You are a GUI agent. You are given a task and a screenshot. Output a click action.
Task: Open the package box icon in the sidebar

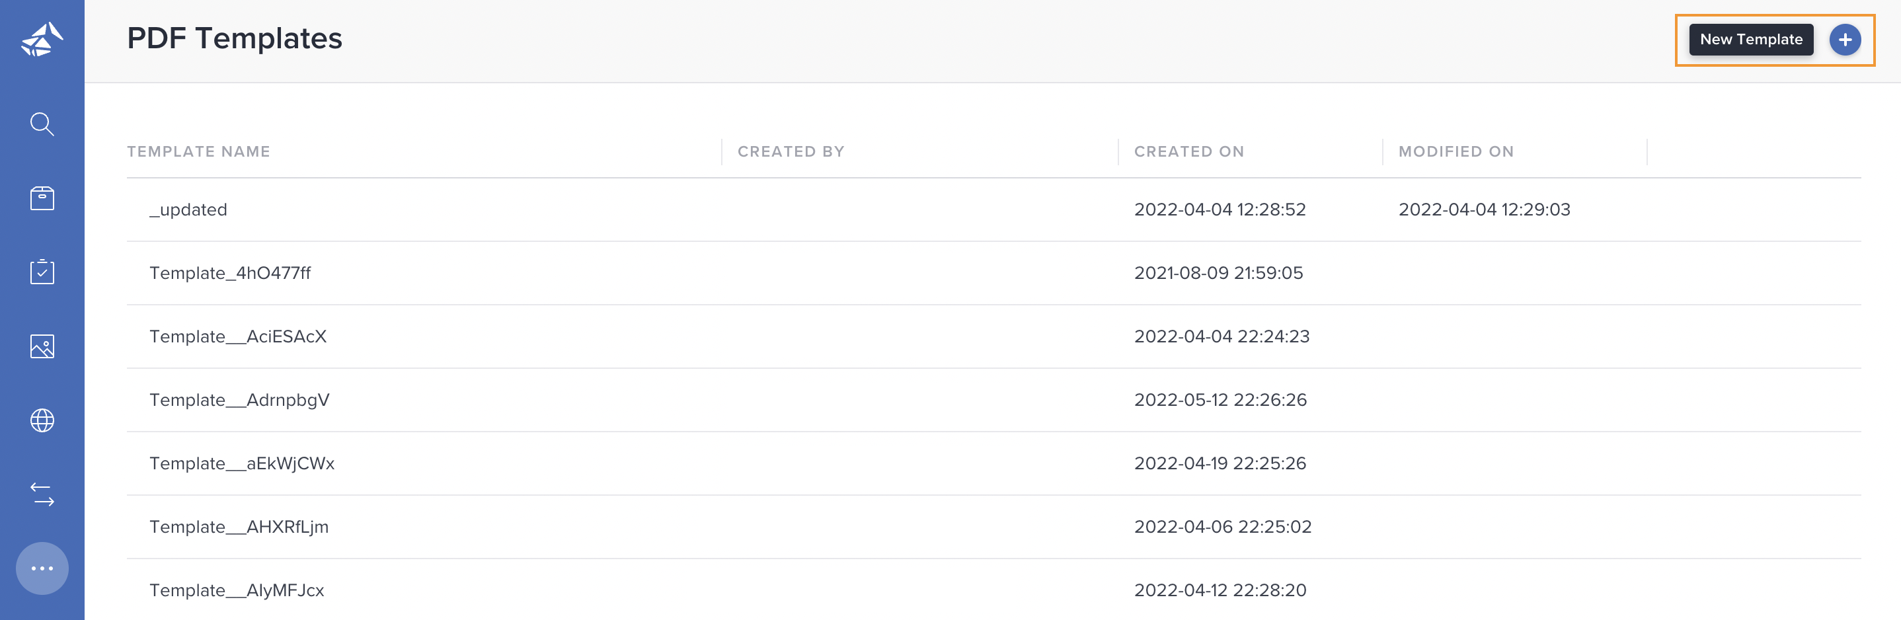click(x=42, y=198)
